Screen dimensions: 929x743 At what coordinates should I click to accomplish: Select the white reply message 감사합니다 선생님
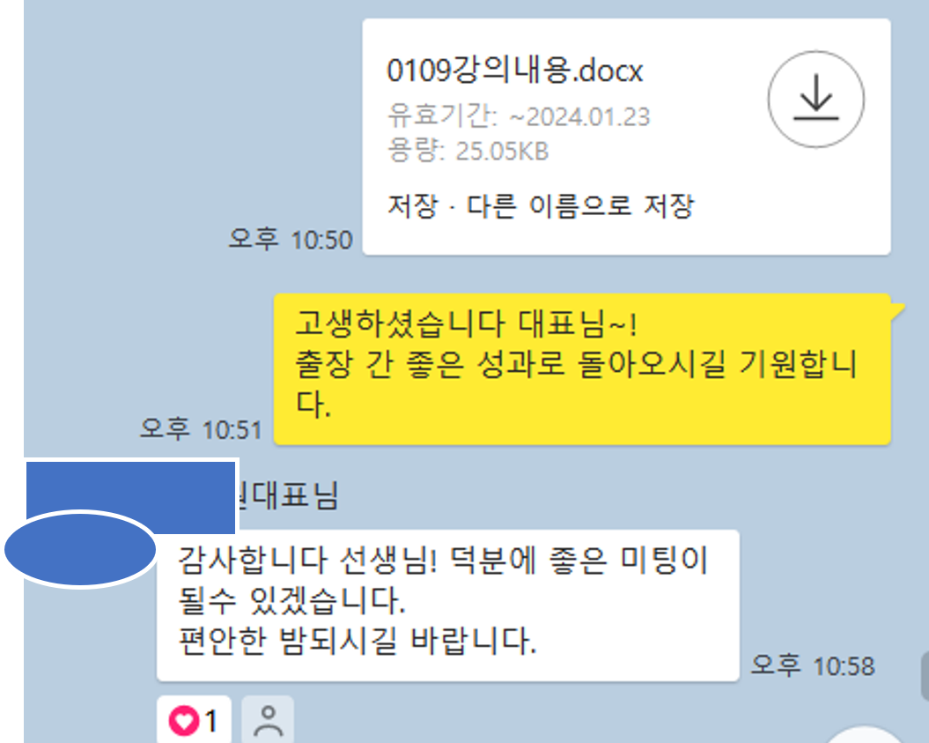click(x=448, y=606)
